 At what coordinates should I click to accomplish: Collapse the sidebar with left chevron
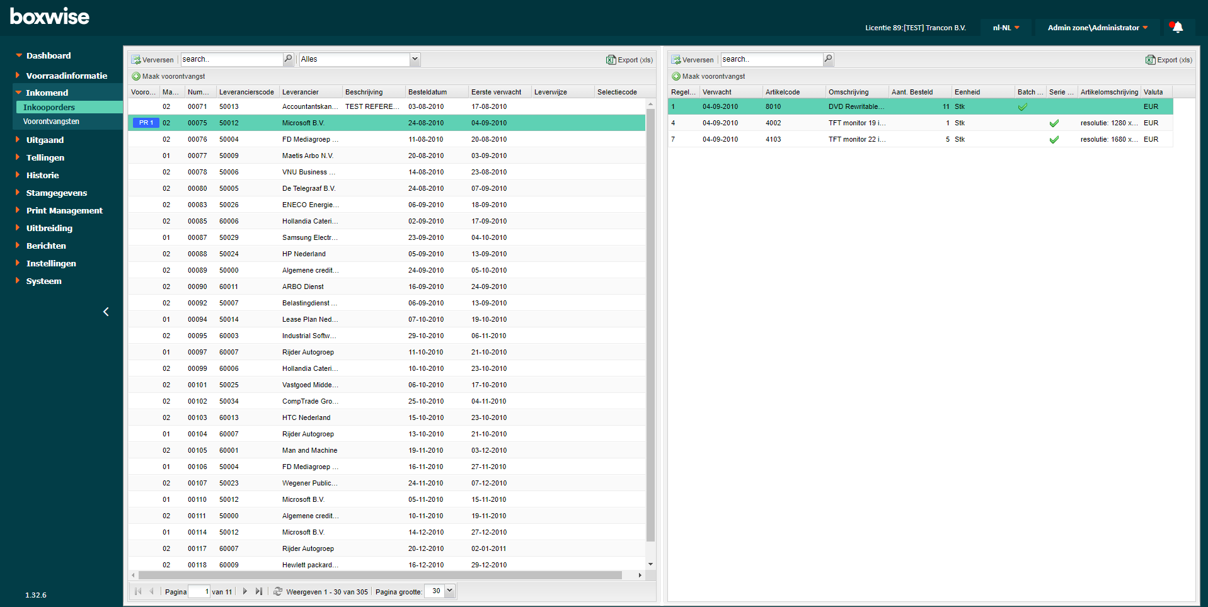106,312
